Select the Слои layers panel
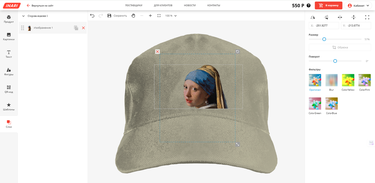Screen dimensions: 375x183 [x=9, y=124]
